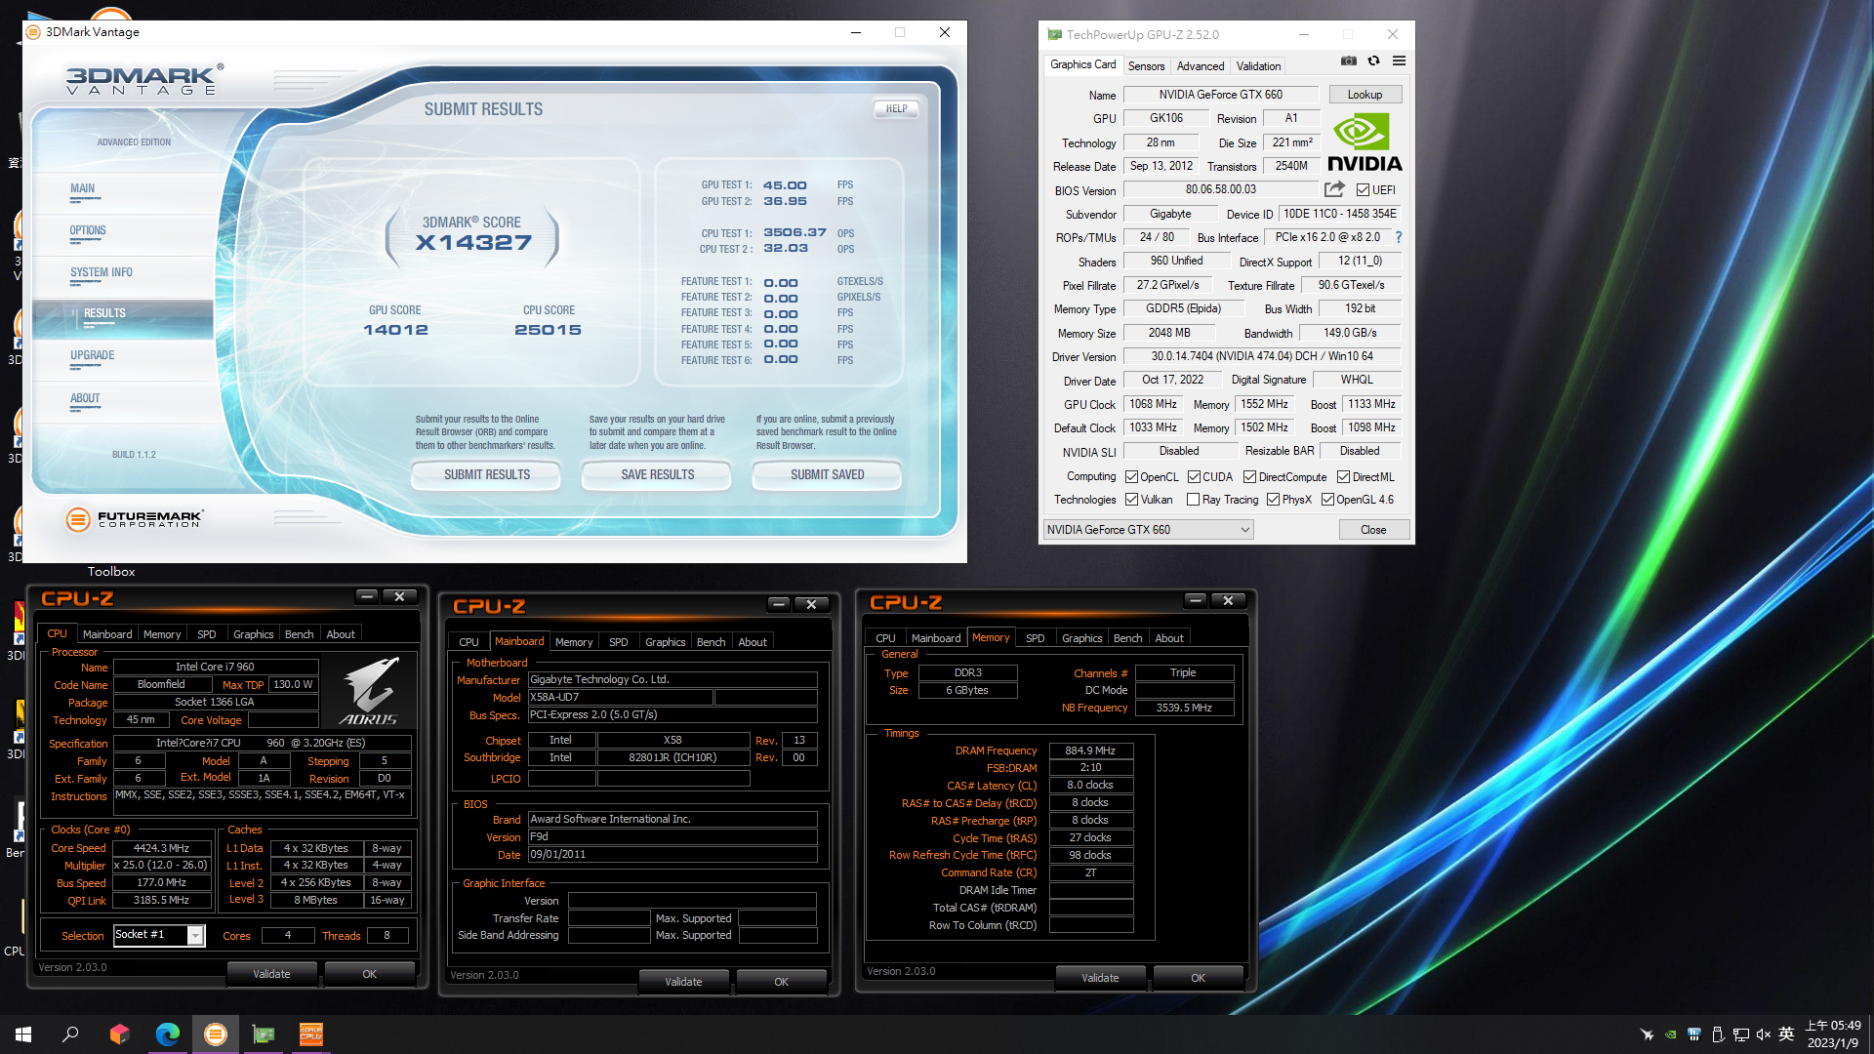1874x1054 pixels.
Task: Click Validate in the Mainboard CPU-Z window
Action: pyautogui.click(x=683, y=982)
